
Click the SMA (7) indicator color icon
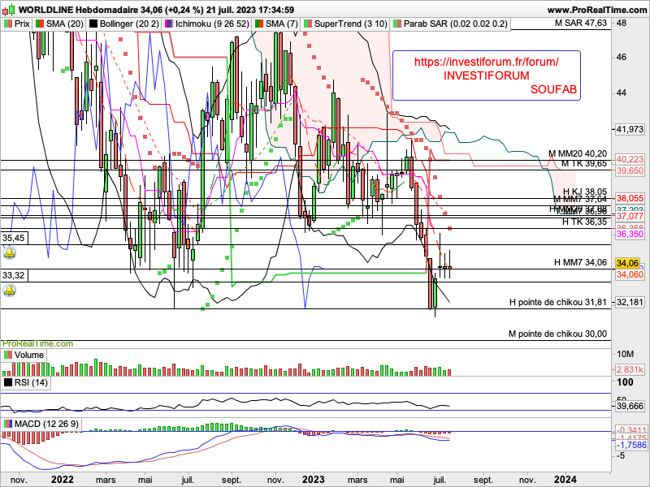tap(259, 24)
